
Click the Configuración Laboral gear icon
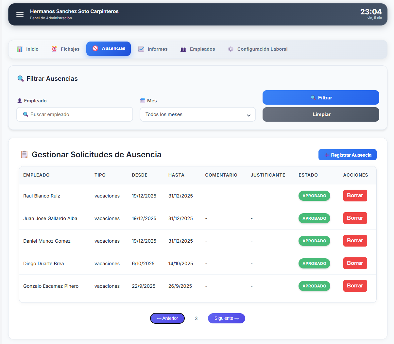[231, 49]
